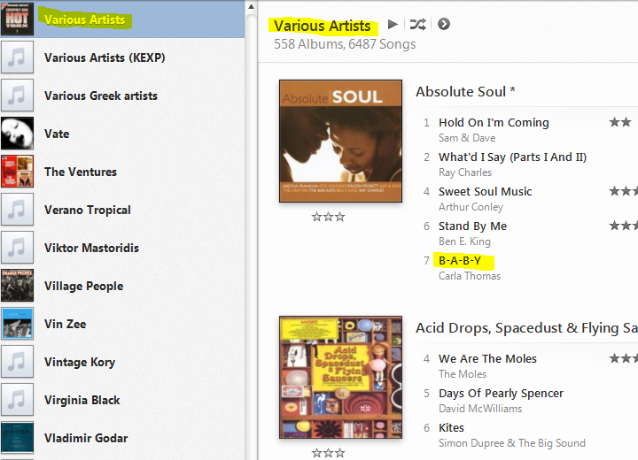638x460 pixels.
Task: Click the Viktor Mastoridis placeholder icon
Action: click(17, 248)
